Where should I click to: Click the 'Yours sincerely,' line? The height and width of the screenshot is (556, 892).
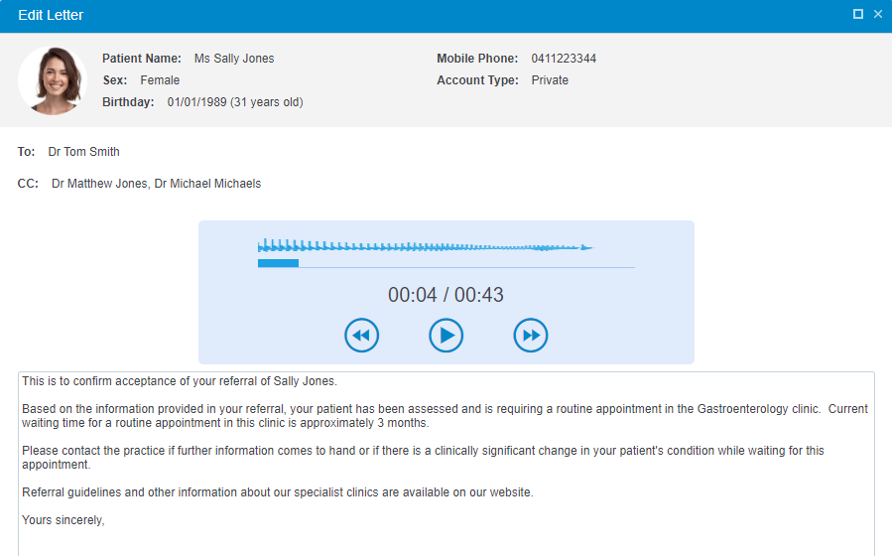point(64,520)
